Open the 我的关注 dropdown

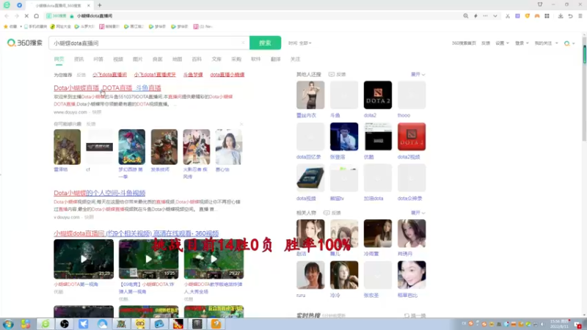coord(546,43)
